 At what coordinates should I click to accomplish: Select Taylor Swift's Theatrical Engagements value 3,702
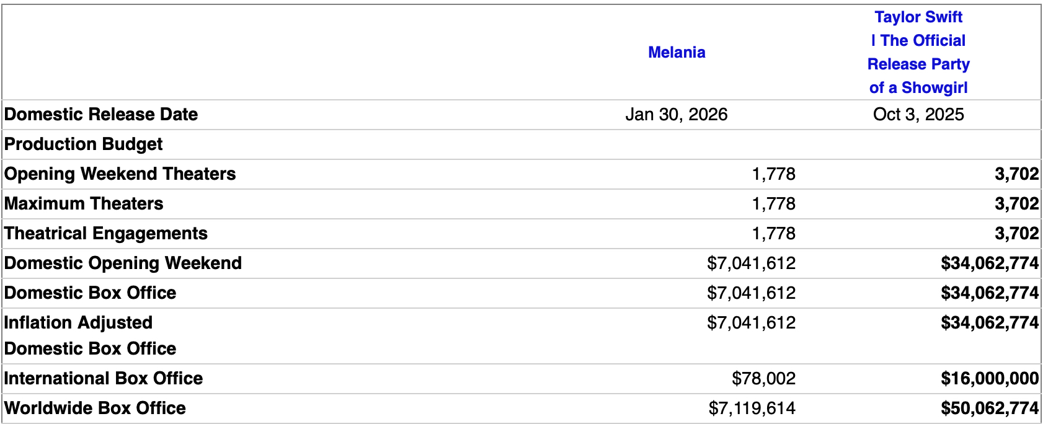[x=1016, y=234]
